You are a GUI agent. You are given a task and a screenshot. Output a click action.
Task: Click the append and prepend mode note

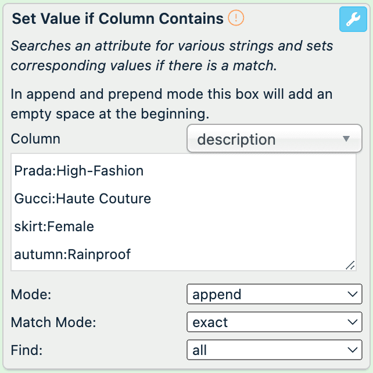coord(171,103)
